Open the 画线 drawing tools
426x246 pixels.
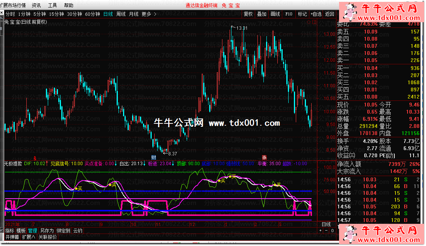pos(275,14)
